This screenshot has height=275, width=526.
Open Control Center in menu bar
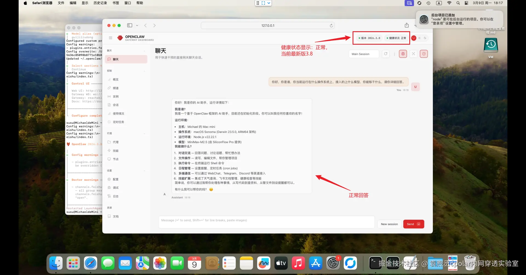click(x=466, y=3)
